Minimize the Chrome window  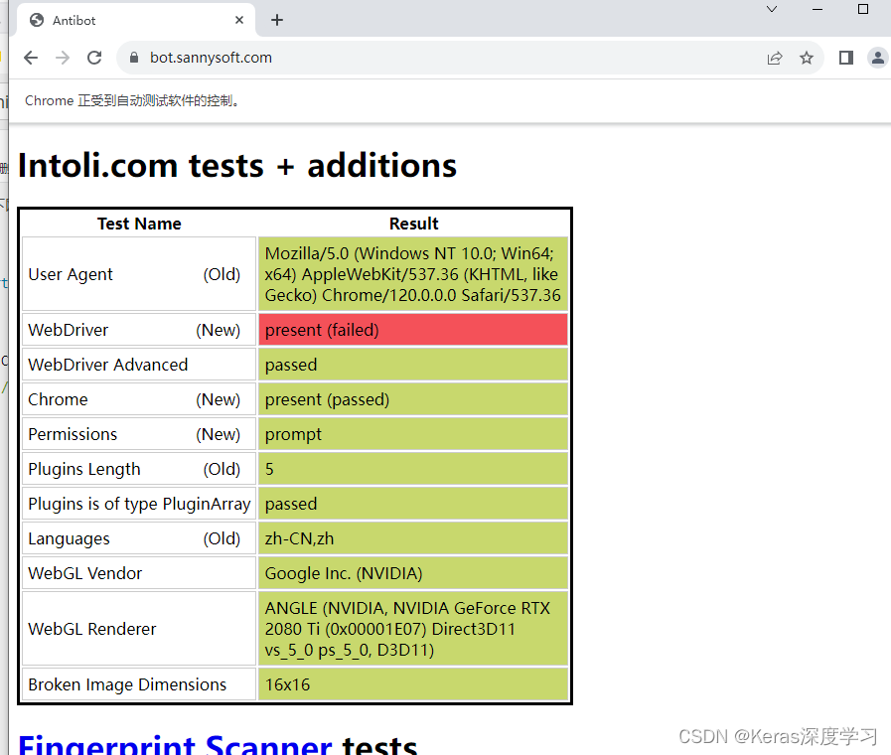pyautogui.click(x=817, y=9)
